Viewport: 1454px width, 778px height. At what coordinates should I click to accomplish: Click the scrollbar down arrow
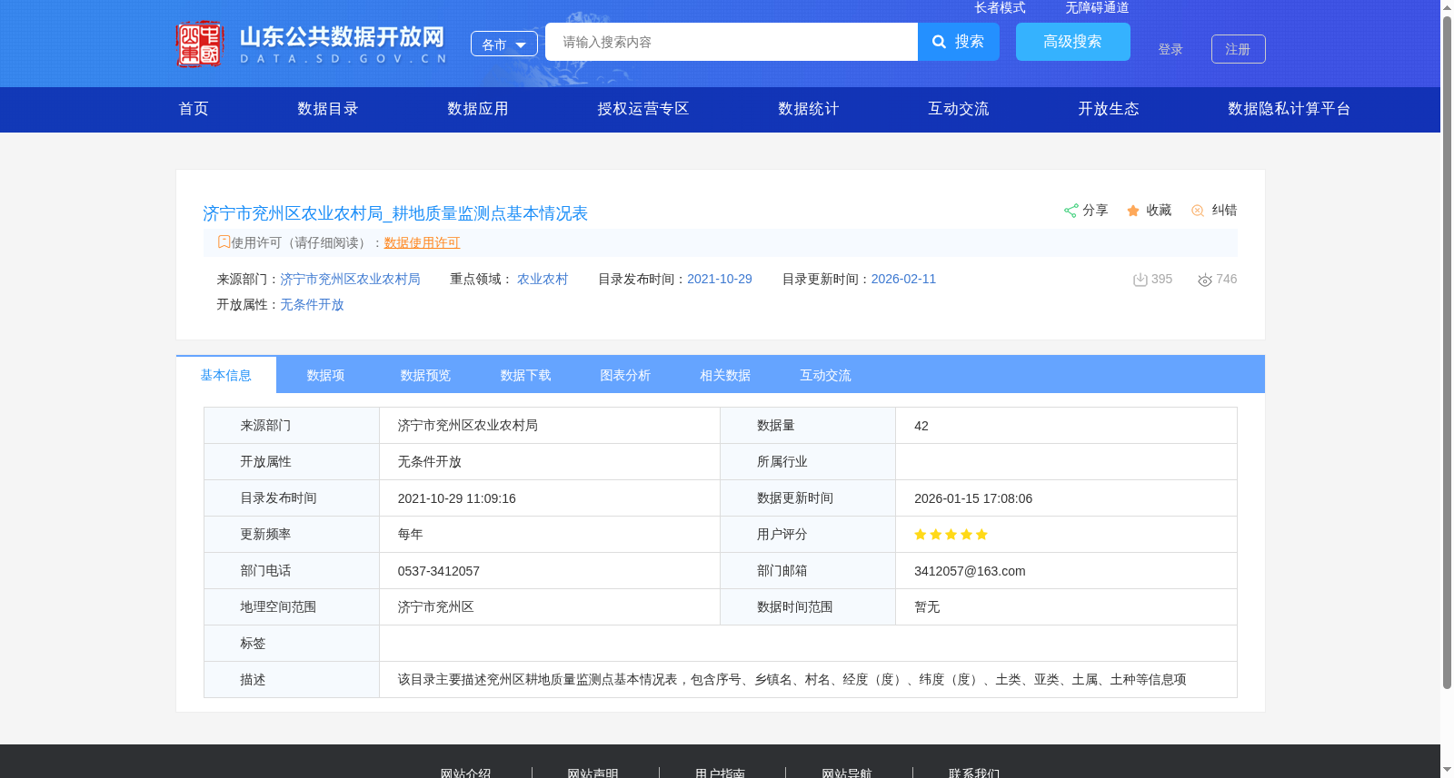pyautogui.click(x=1447, y=771)
